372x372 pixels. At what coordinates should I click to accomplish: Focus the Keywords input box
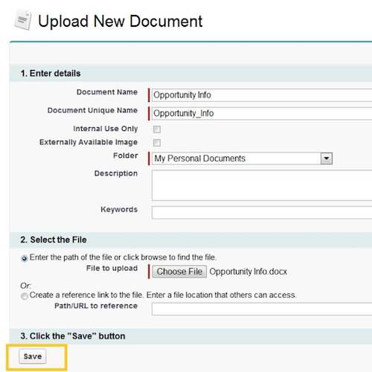point(262,213)
